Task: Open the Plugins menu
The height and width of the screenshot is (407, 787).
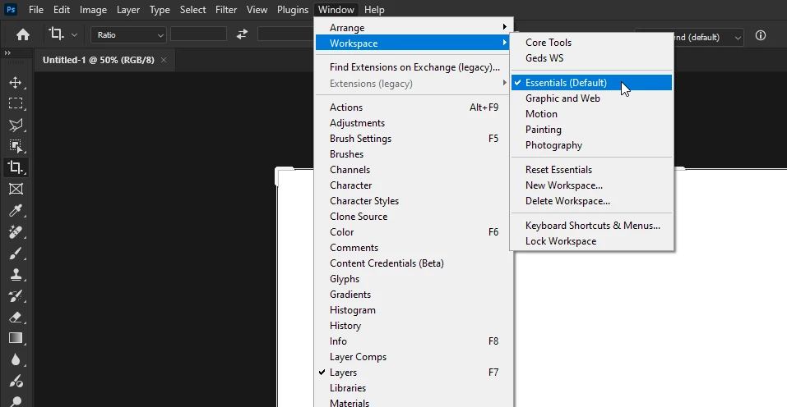Action: [x=293, y=10]
